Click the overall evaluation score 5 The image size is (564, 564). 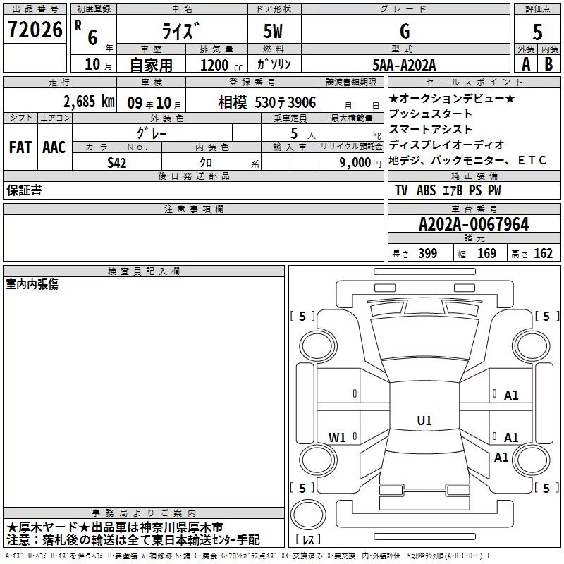(537, 32)
